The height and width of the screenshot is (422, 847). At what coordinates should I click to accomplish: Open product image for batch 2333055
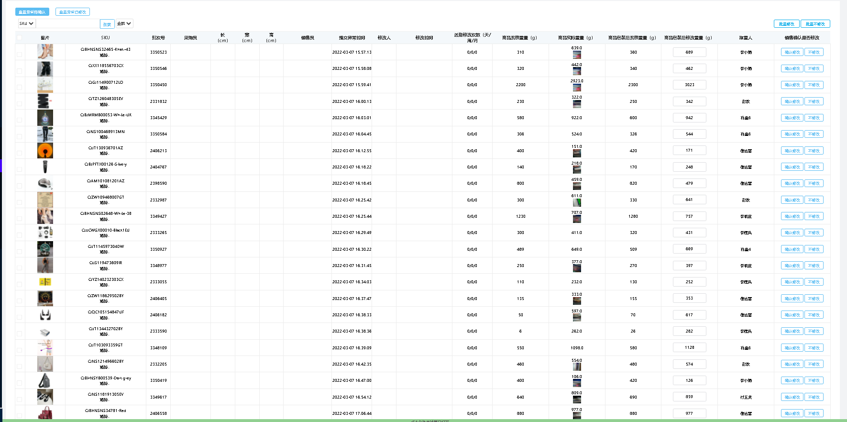45,282
